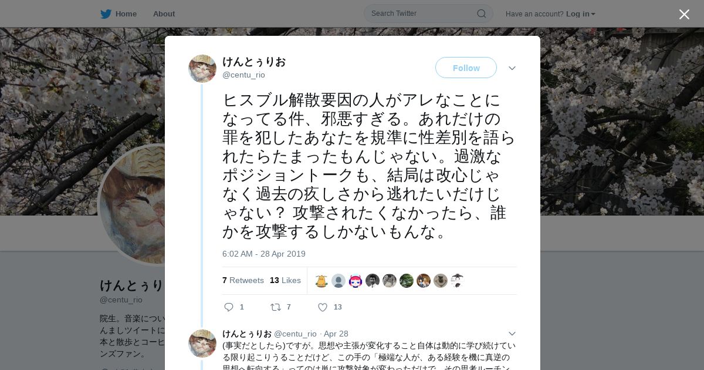
Task: Click into the Search Twitter field
Action: [x=421, y=14]
